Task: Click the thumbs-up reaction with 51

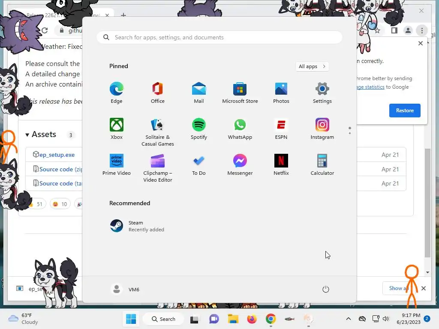Action: point(37,204)
